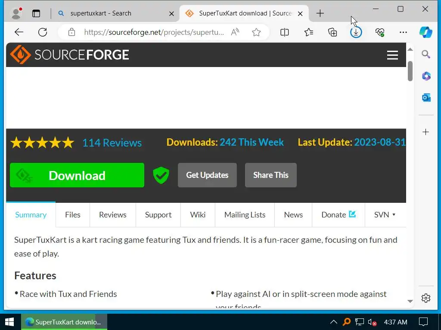This screenshot has width=441, height=330.
Task: Switch to the Reviews tab
Action: (113, 215)
